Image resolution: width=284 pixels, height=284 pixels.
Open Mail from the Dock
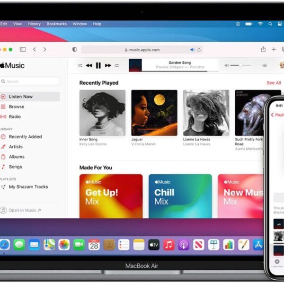pyautogui.click(x=34, y=245)
